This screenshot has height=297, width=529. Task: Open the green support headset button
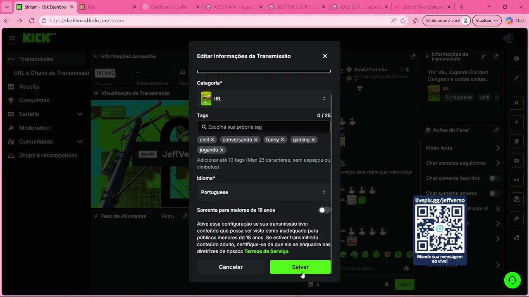tap(512, 280)
